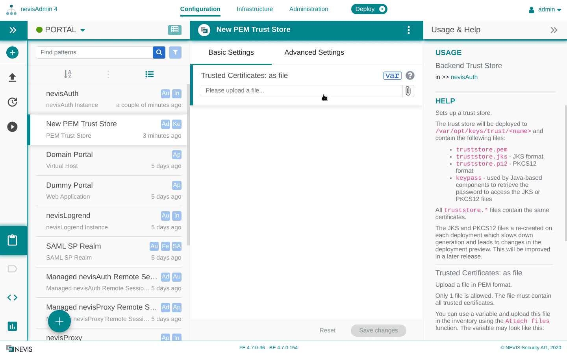Follow the nevisAuth usage link

[x=464, y=77]
